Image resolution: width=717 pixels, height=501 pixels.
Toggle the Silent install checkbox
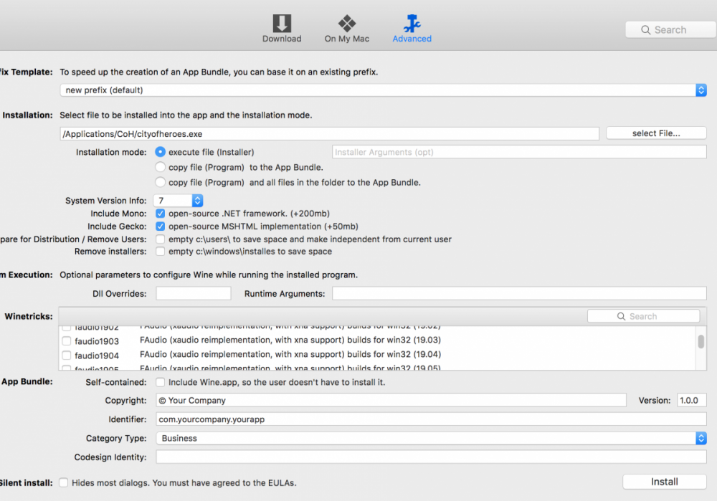64,483
